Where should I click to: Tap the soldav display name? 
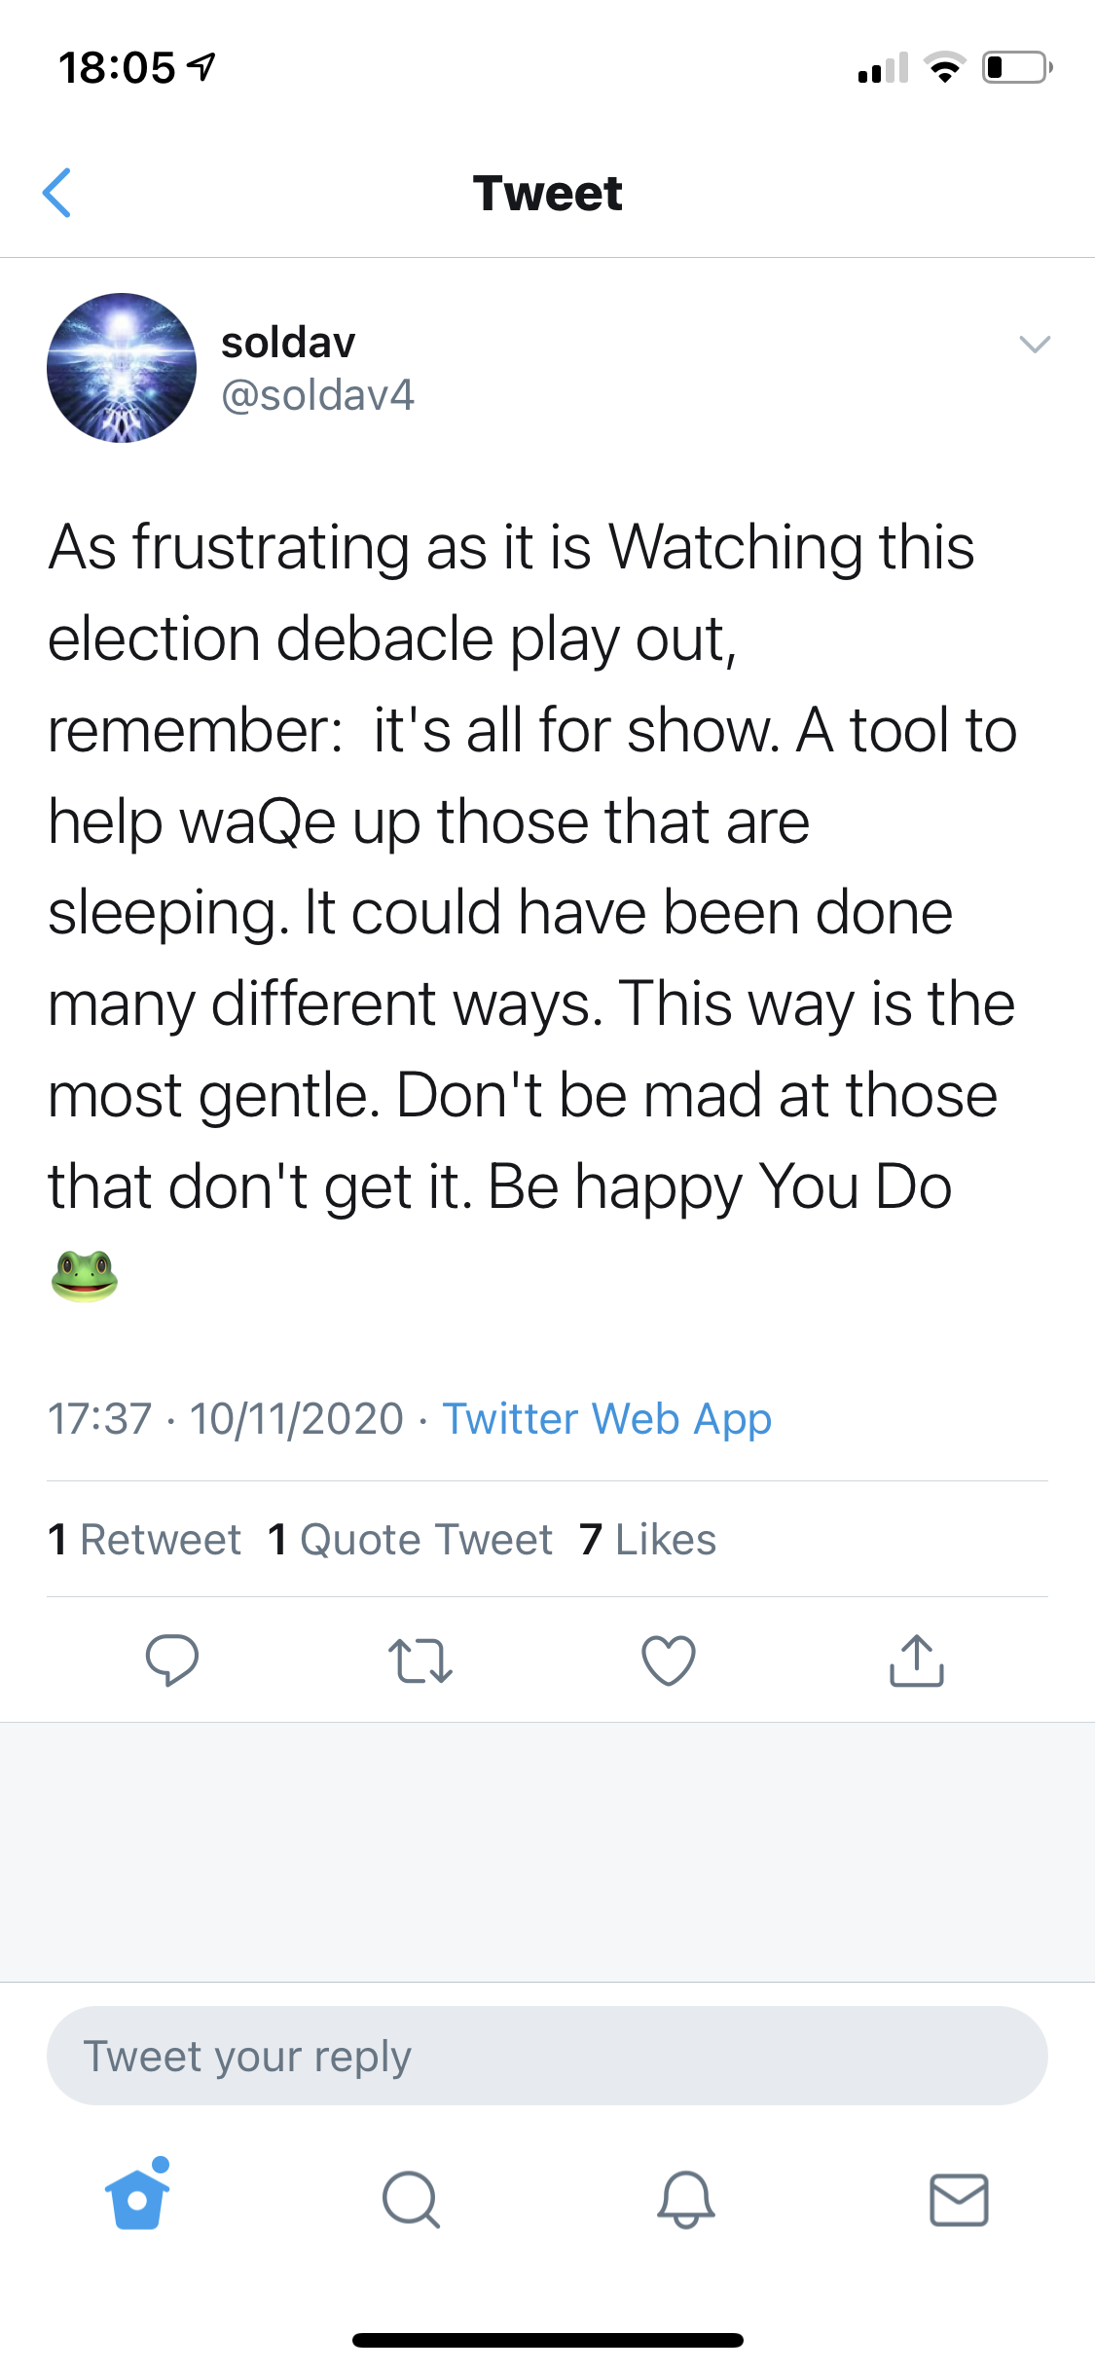point(288,343)
